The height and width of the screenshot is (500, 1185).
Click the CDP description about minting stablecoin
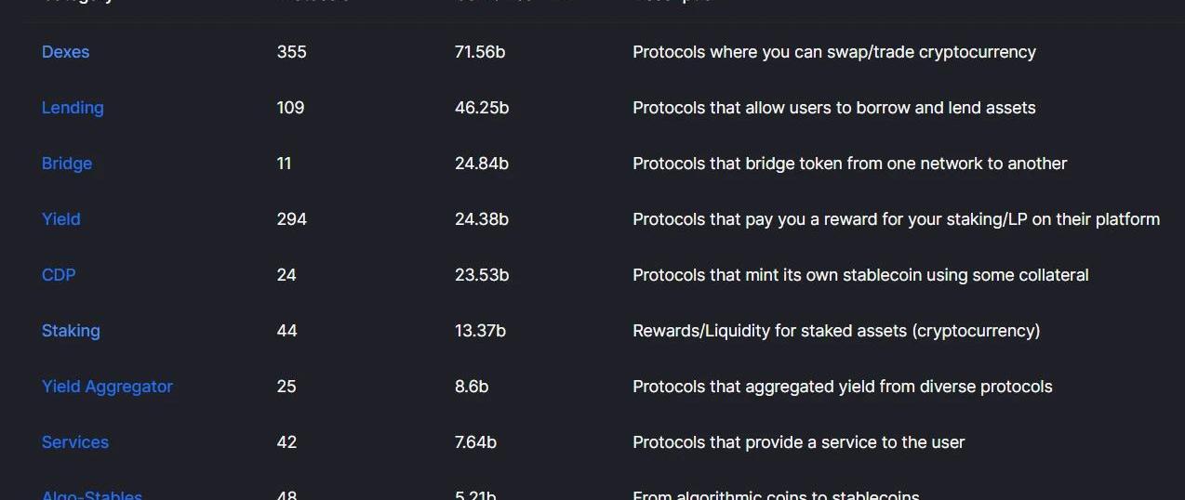pyautogui.click(x=860, y=275)
